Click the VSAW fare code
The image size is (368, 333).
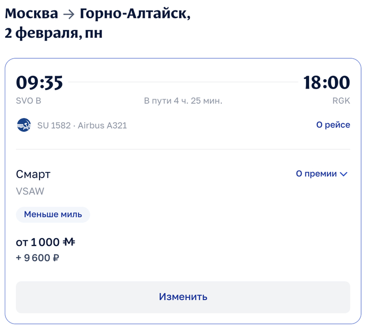30,191
